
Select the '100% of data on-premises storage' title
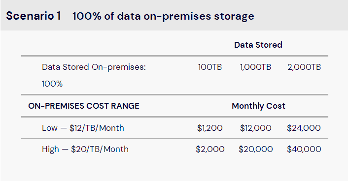click(163, 16)
